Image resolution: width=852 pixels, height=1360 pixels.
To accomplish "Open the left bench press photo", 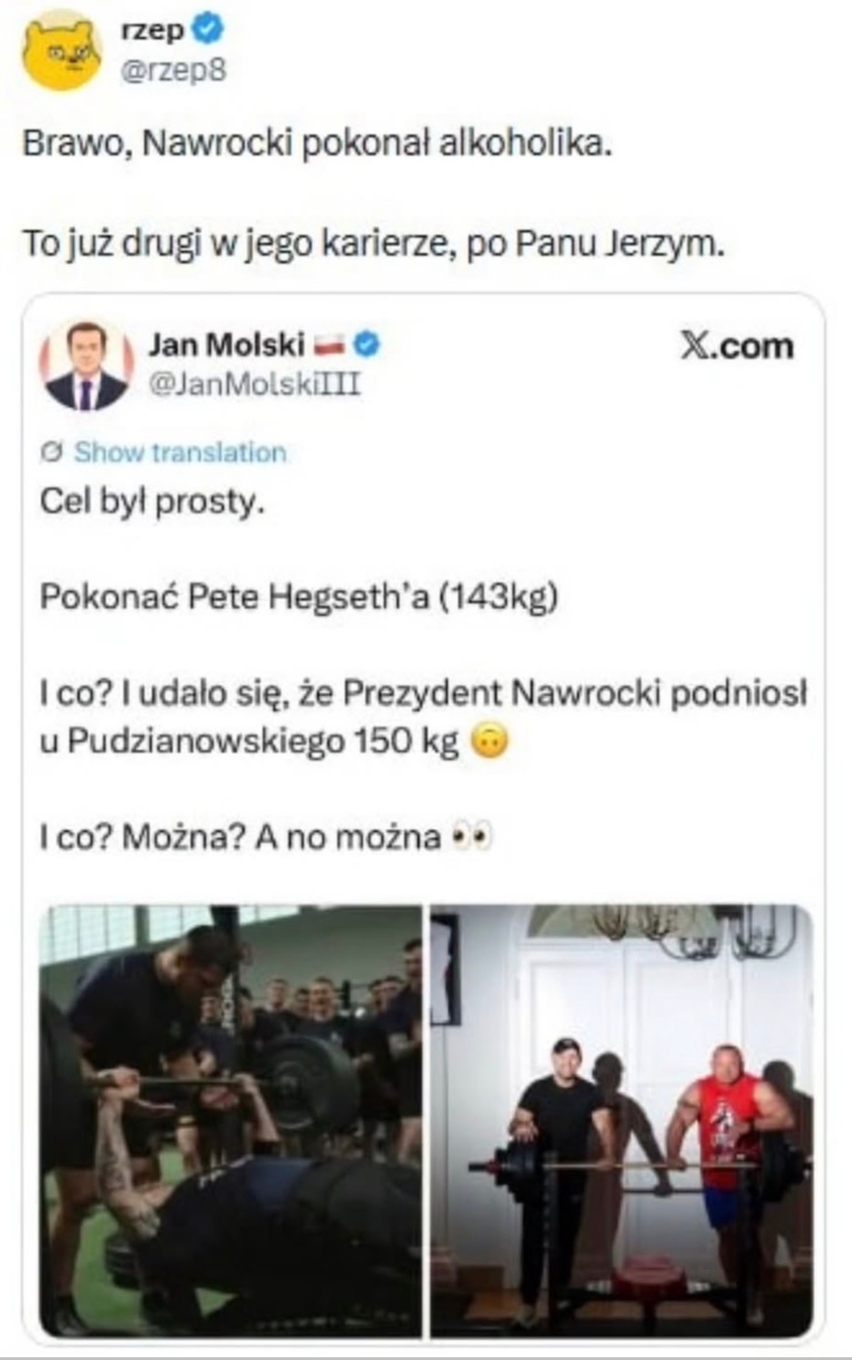I will click(x=231, y=1120).
